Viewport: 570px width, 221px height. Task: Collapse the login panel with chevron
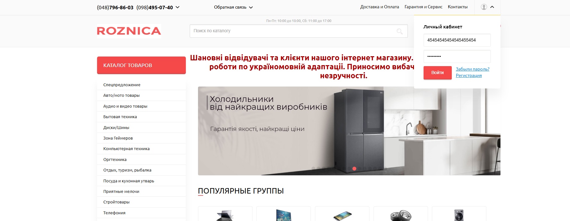pyautogui.click(x=492, y=7)
